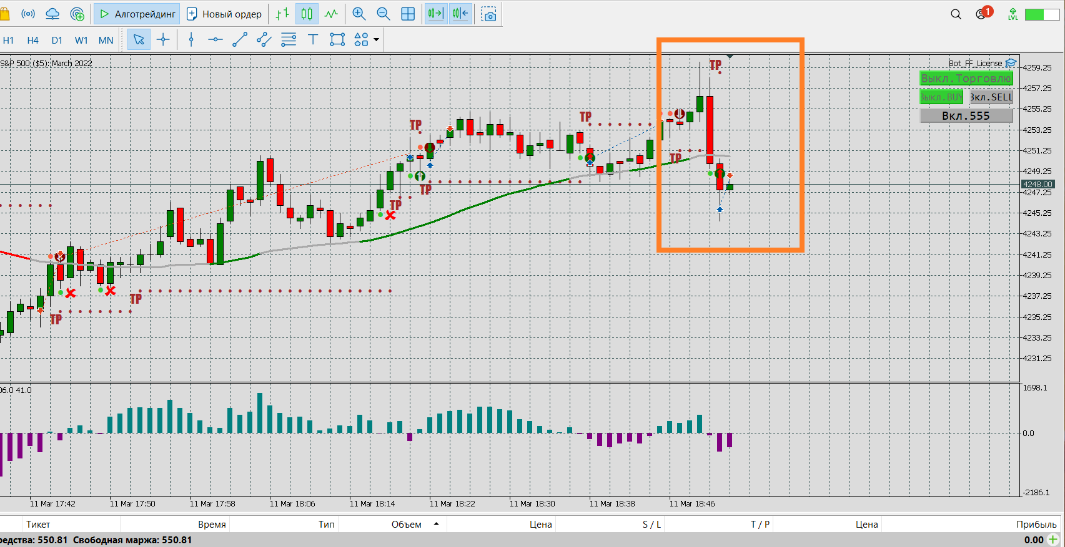Open the search magnifier in the top right

click(956, 14)
